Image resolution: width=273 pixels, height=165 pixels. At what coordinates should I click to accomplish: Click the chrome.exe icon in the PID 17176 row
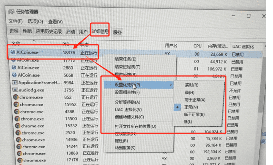20,160
